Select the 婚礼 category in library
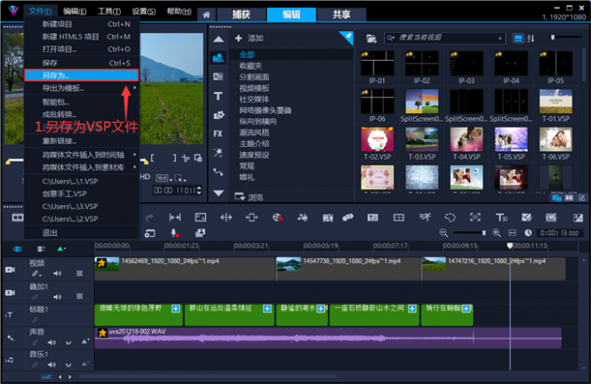 point(248,177)
